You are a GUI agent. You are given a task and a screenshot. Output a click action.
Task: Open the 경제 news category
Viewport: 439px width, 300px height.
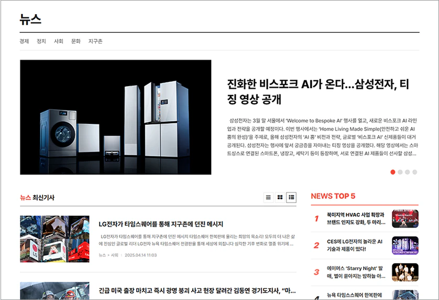point(24,41)
